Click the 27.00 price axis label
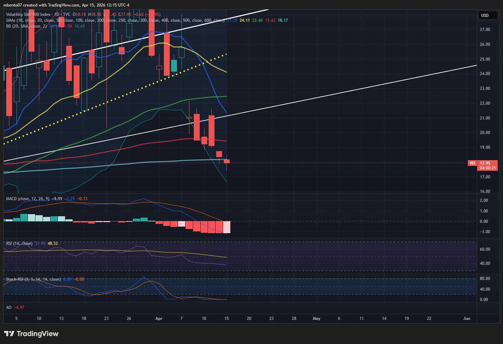Image resolution: width=503 pixels, height=344 pixels. pos(485,30)
